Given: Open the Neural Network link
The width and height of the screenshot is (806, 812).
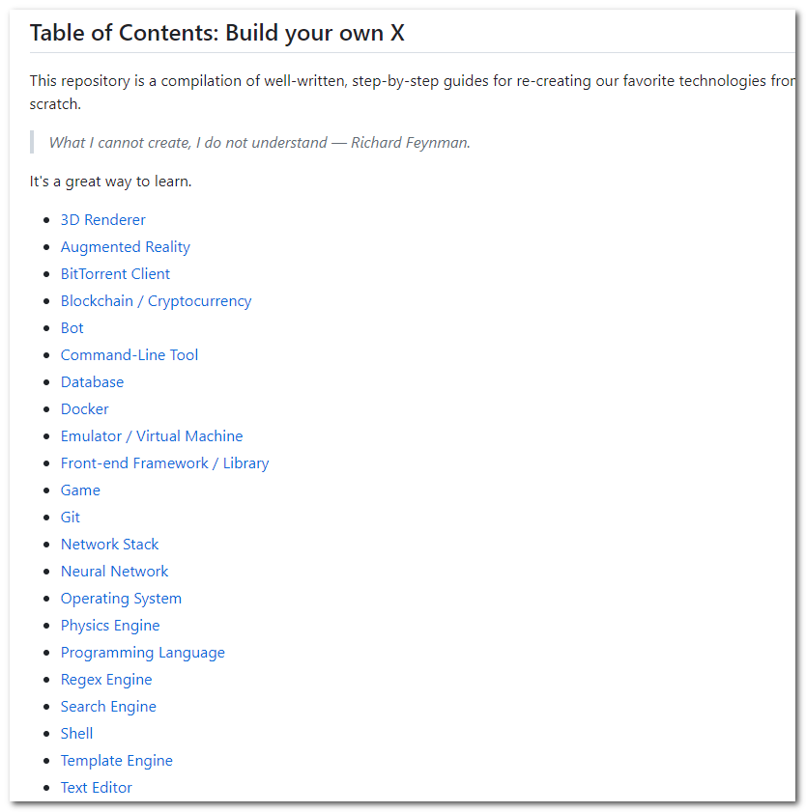Looking at the screenshot, I should 115,572.
